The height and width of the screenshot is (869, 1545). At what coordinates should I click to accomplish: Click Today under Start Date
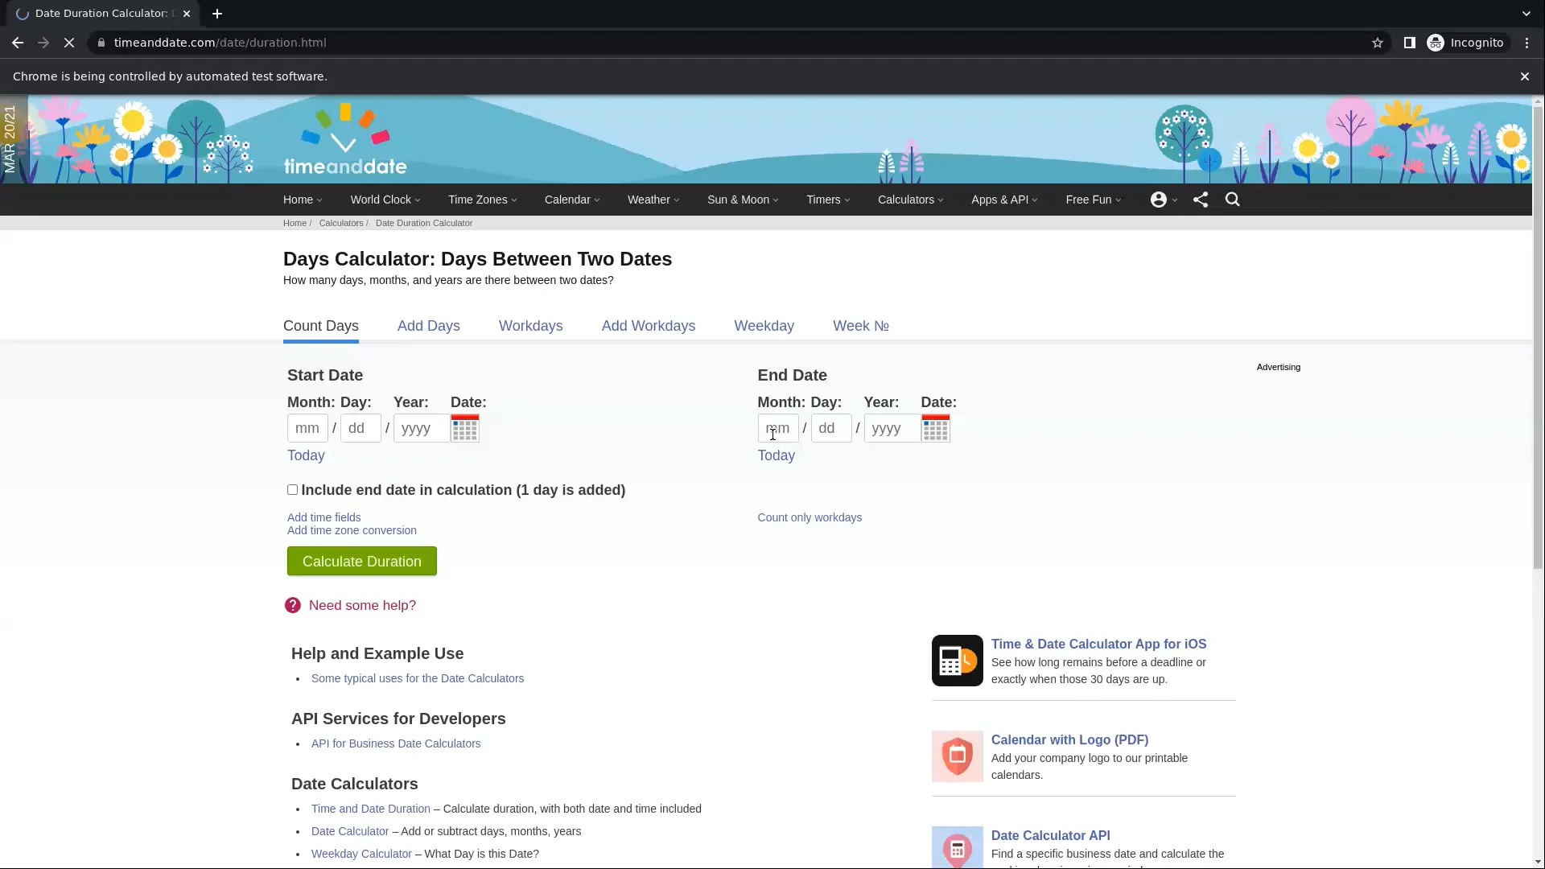coord(306,455)
